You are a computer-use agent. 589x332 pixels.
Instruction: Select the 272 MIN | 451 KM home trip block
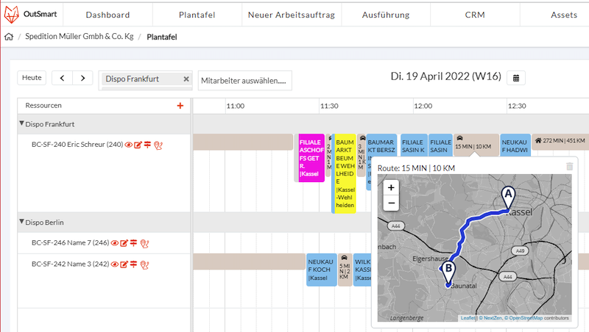point(560,142)
